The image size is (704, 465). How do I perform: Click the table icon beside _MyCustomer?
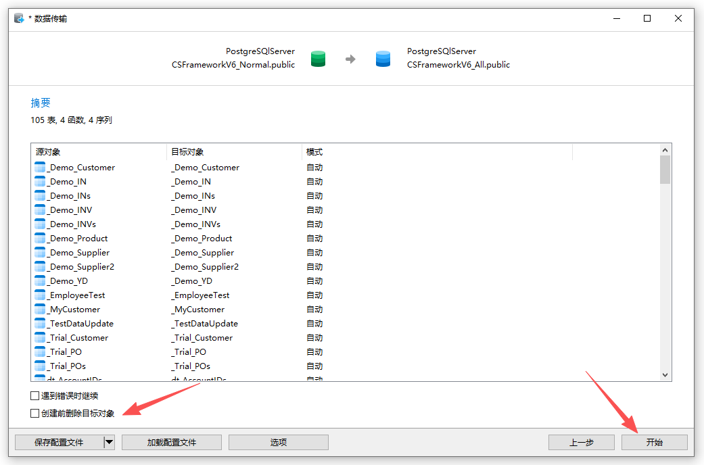[x=39, y=309]
